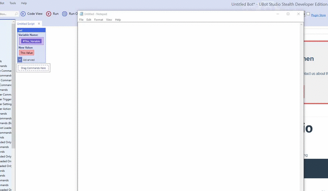This screenshot has width=328, height=191.
Task: Click the Run Once clock icon
Action: click(x=65, y=14)
